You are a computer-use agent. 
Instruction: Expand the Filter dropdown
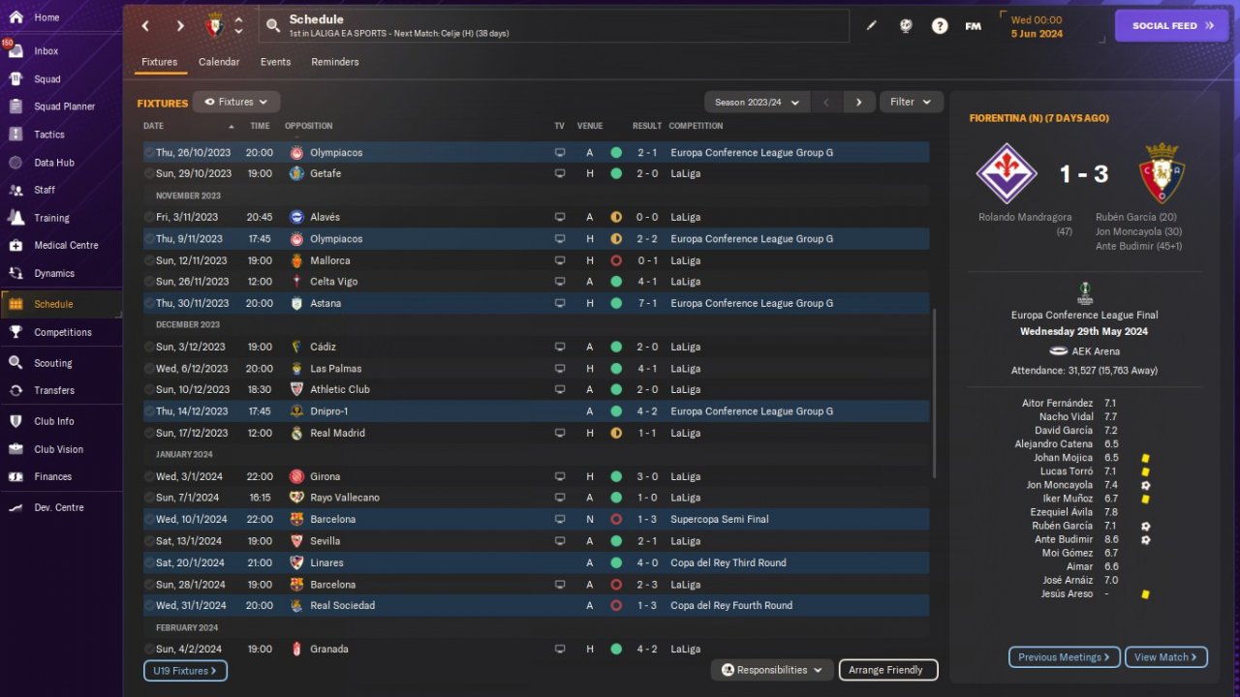tap(911, 102)
